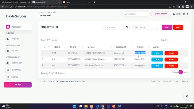The image size is (194, 109).
Task: Sort table by Service column
Action: (99, 47)
